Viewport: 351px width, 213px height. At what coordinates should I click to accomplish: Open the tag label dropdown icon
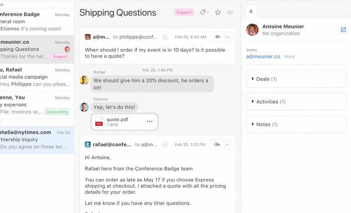click(204, 12)
